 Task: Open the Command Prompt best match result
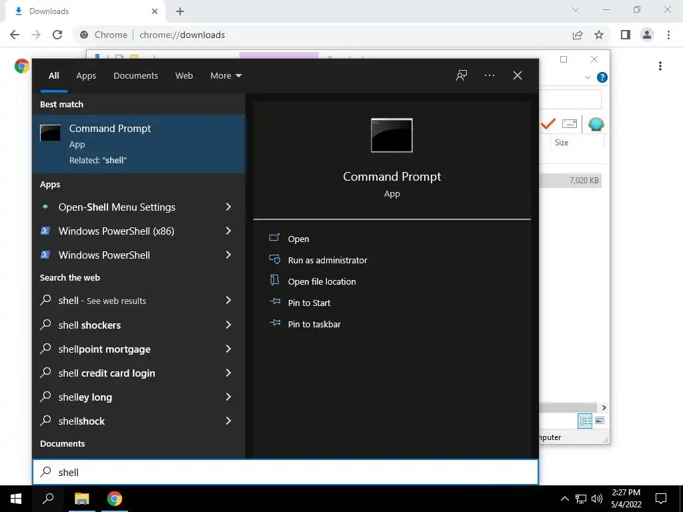(139, 144)
